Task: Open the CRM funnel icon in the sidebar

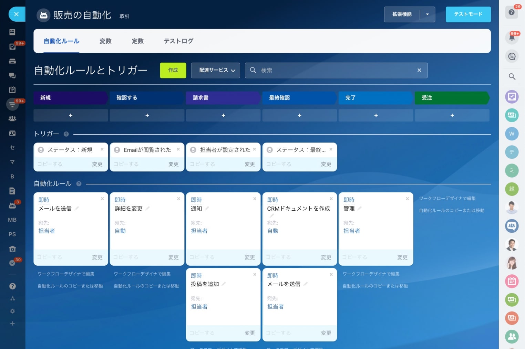Action: pos(12,104)
